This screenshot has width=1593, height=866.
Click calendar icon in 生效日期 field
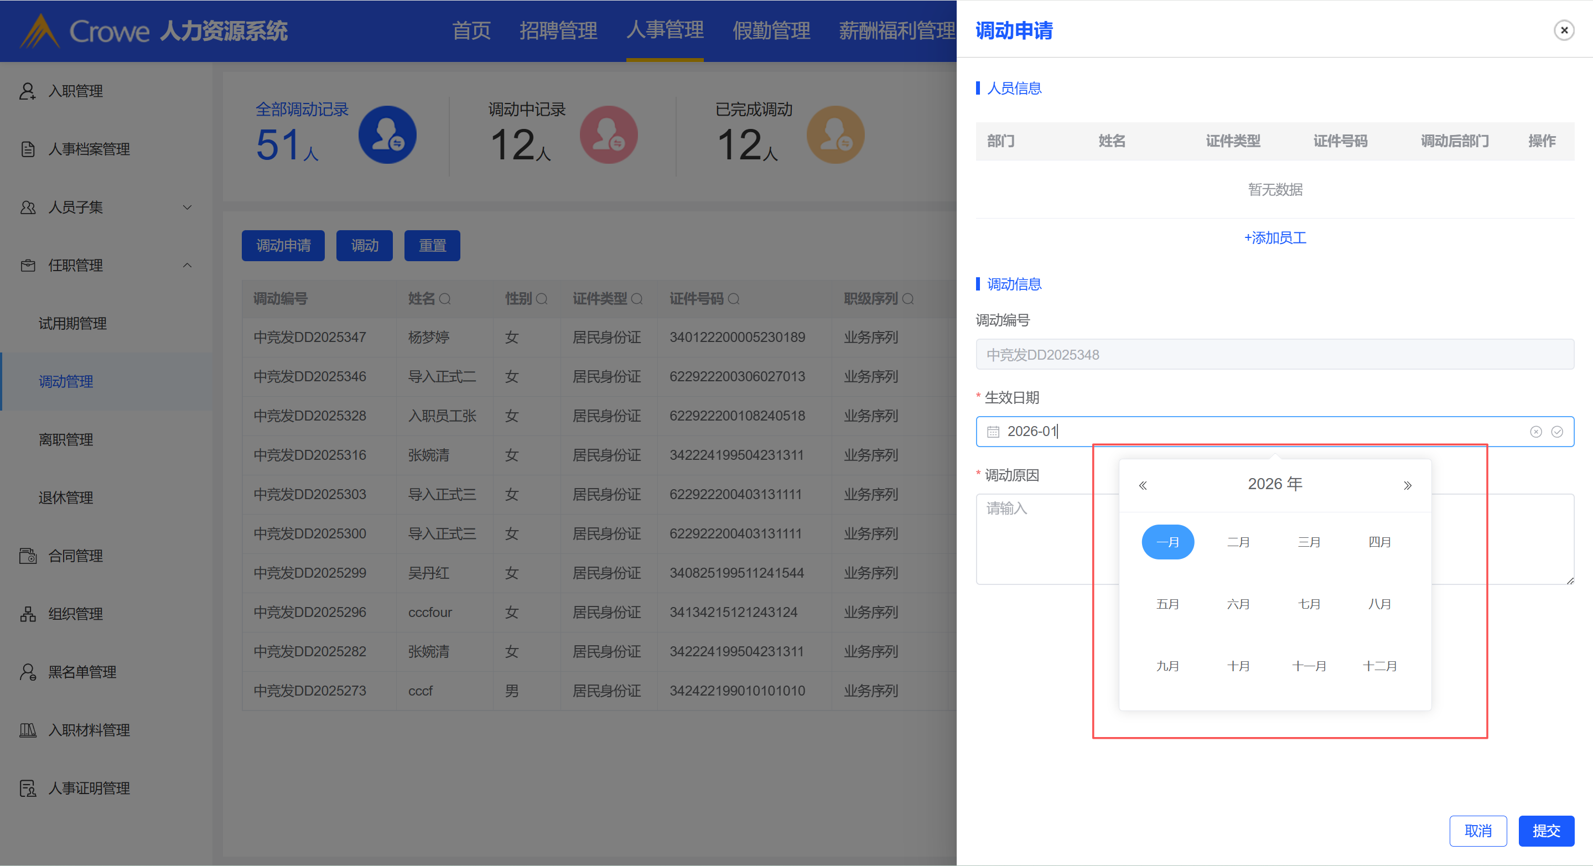993,432
